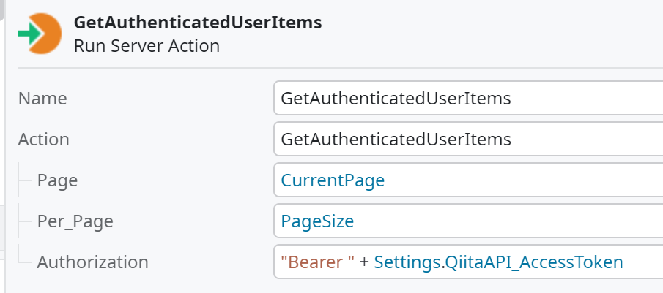The image size is (663, 293).
Task: Open the Action value field
Action: (469, 139)
